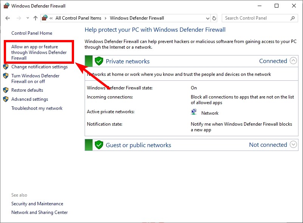Click the firewall icon in the address bar
The image size is (303, 223).
pos(45,18)
